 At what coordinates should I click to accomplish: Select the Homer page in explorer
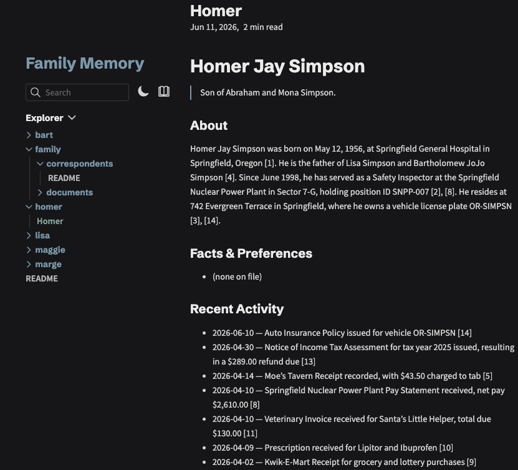[x=50, y=222]
